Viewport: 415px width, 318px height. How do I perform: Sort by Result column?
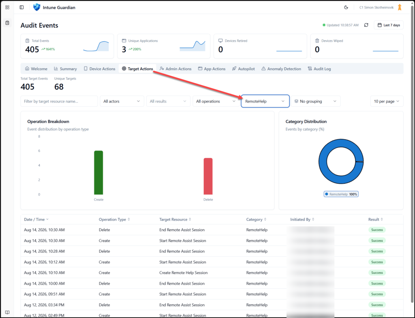376,219
